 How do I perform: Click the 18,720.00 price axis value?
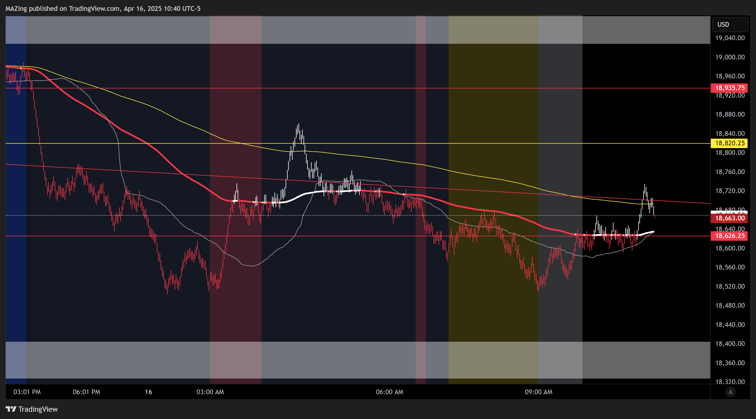pos(730,191)
